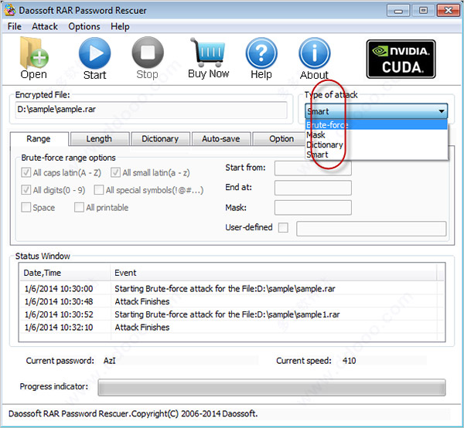This screenshot has height=428, width=464.
Task: Minimize the Daossoft window
Action: coord(398,11)
